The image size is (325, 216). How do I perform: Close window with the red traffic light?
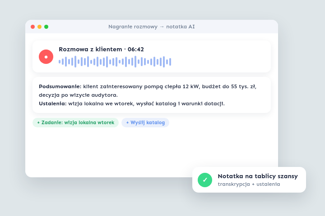33,27
